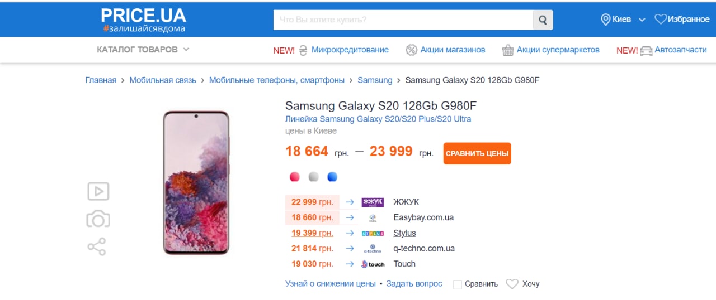Screen dimensions: 716x300
Task: Open the Микрокредитование menu item
Action: click(x=350, y=50)
